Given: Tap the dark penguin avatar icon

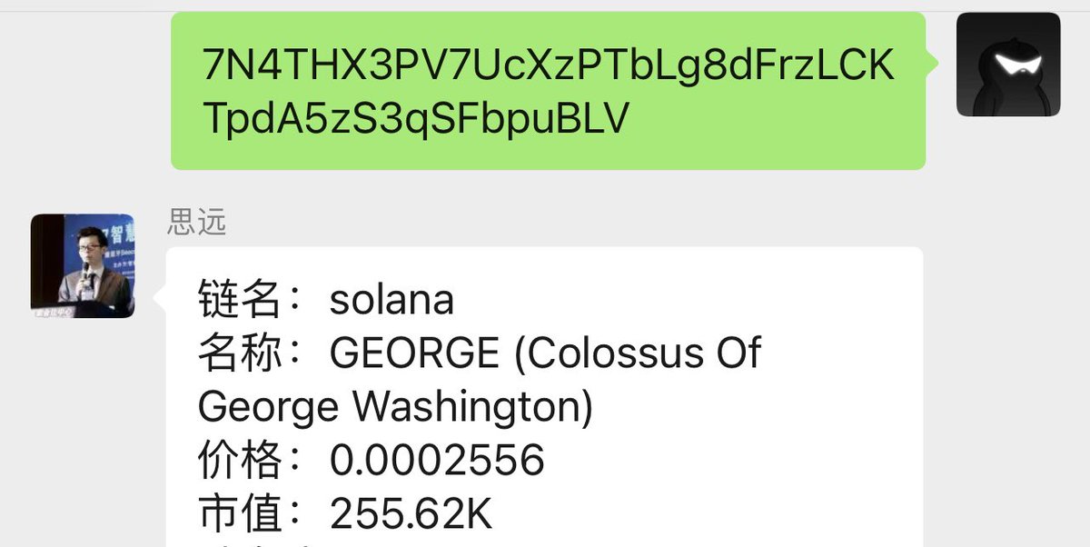Looking at the screenshot, I should click(1008, 65).
